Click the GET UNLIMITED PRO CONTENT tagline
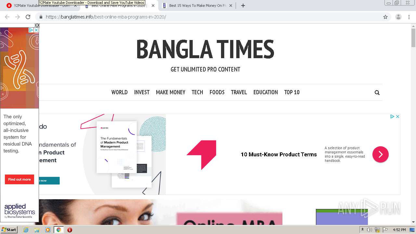 point(205,69)
